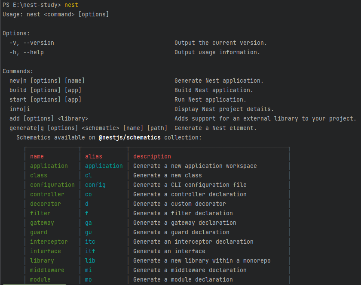Click the 'Options:' heading

coord(16,33)
